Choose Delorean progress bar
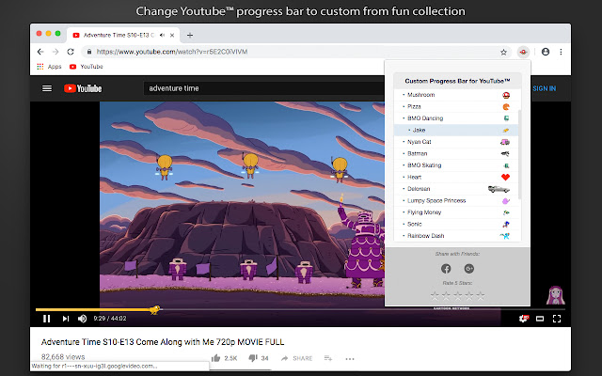 (x=456, y=189)
